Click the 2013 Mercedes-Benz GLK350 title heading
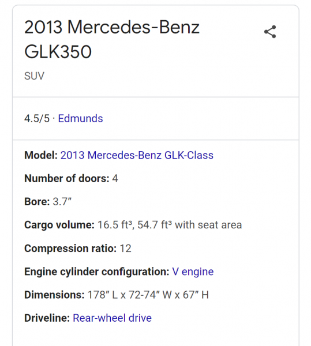 112,39
